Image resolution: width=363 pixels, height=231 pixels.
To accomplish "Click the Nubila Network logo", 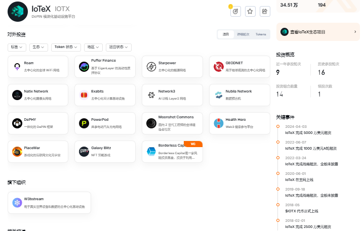I will pyautogui.click(x=219, y=95).
